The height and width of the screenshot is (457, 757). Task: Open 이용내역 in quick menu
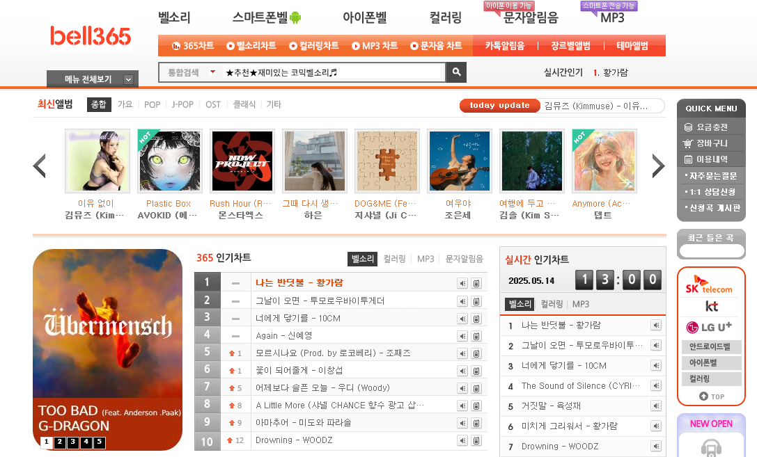(x=706, y=159)
